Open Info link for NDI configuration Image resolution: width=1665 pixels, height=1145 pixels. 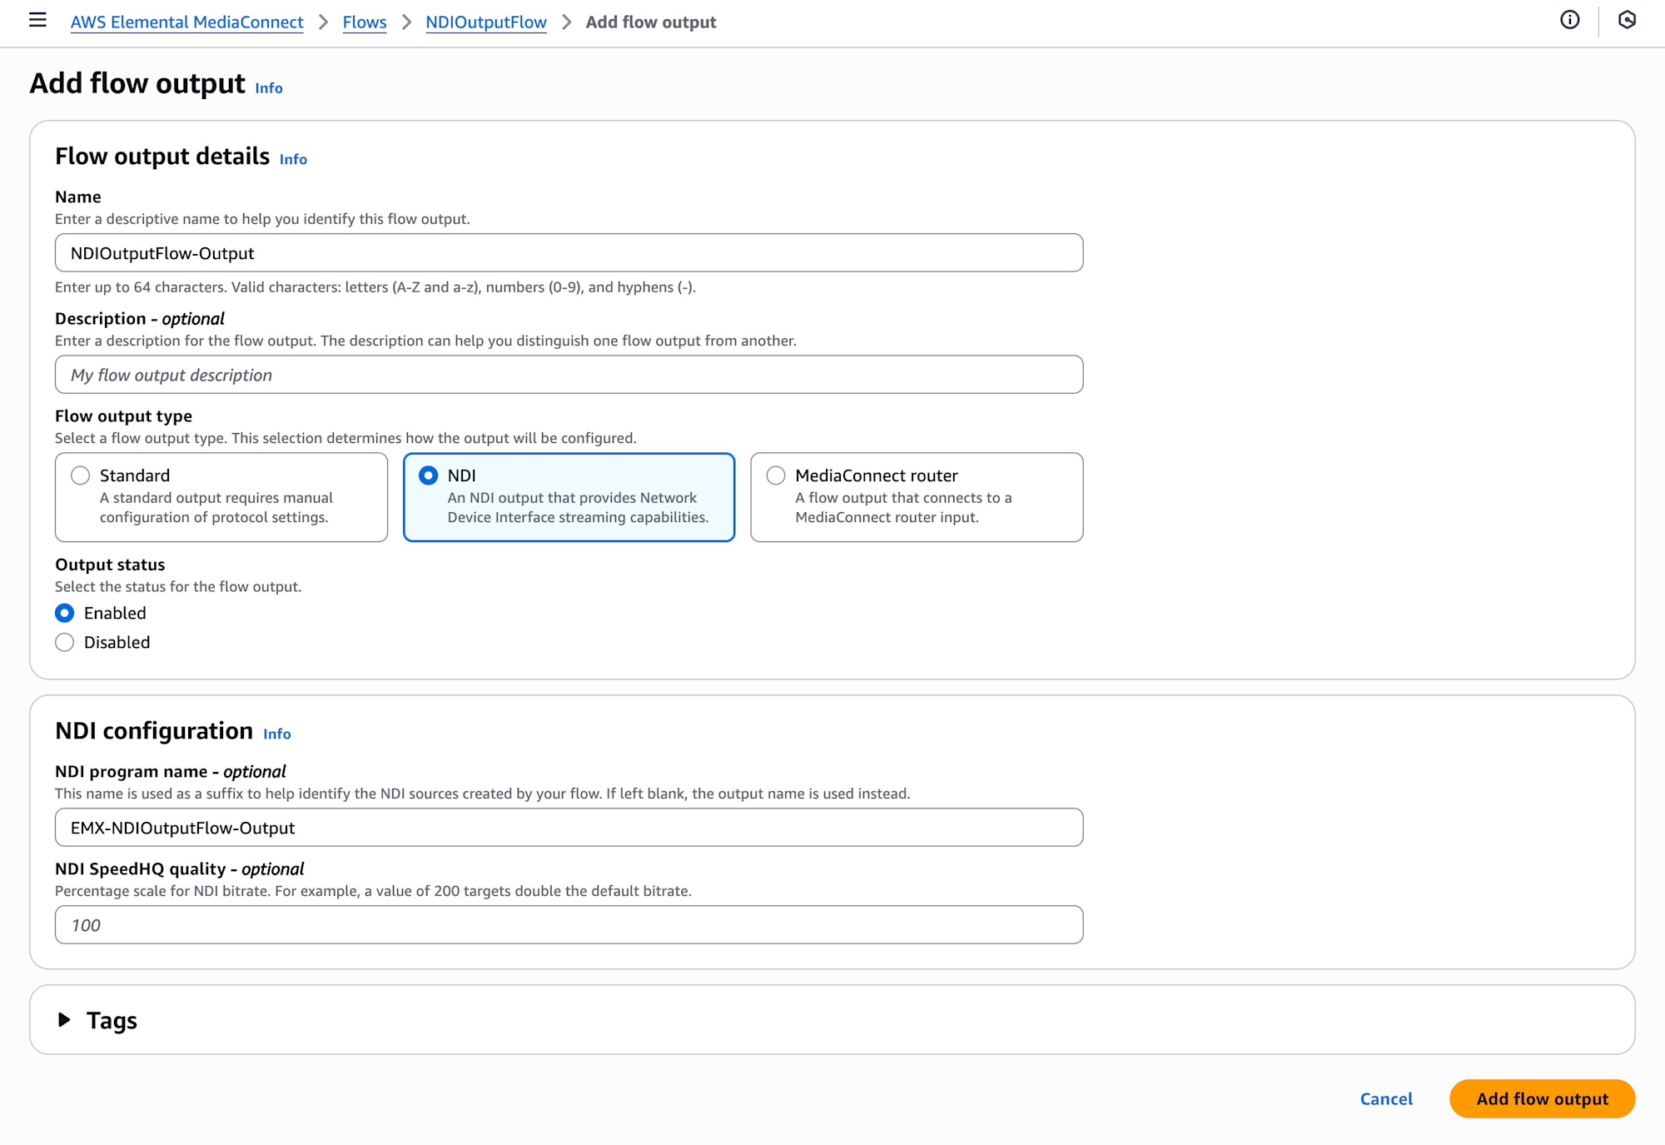[276, 734]
